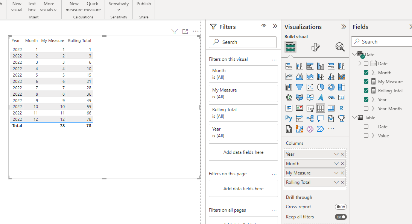
Task: Choose the R script visual
Action: tap(341, 108)
